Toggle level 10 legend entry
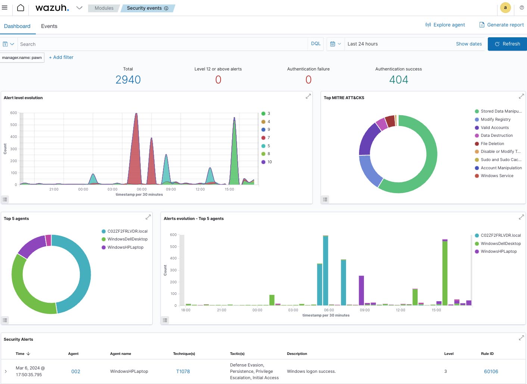The width and height of the screenshot is (527, 384). click(x=267, y=162)
